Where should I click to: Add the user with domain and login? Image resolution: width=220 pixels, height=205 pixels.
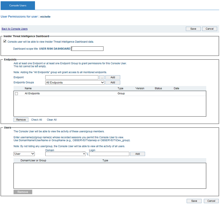coord(137,154)
